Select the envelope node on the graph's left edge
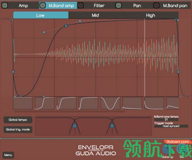The width and height of the screenshot is (192, 160). click(13, 72)
